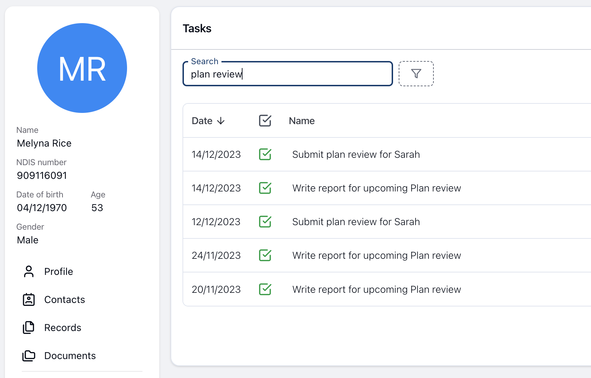The height and width of the screenshot is (378, 591).
Task: Click the MR avatar circle
Action: [82, 68]
